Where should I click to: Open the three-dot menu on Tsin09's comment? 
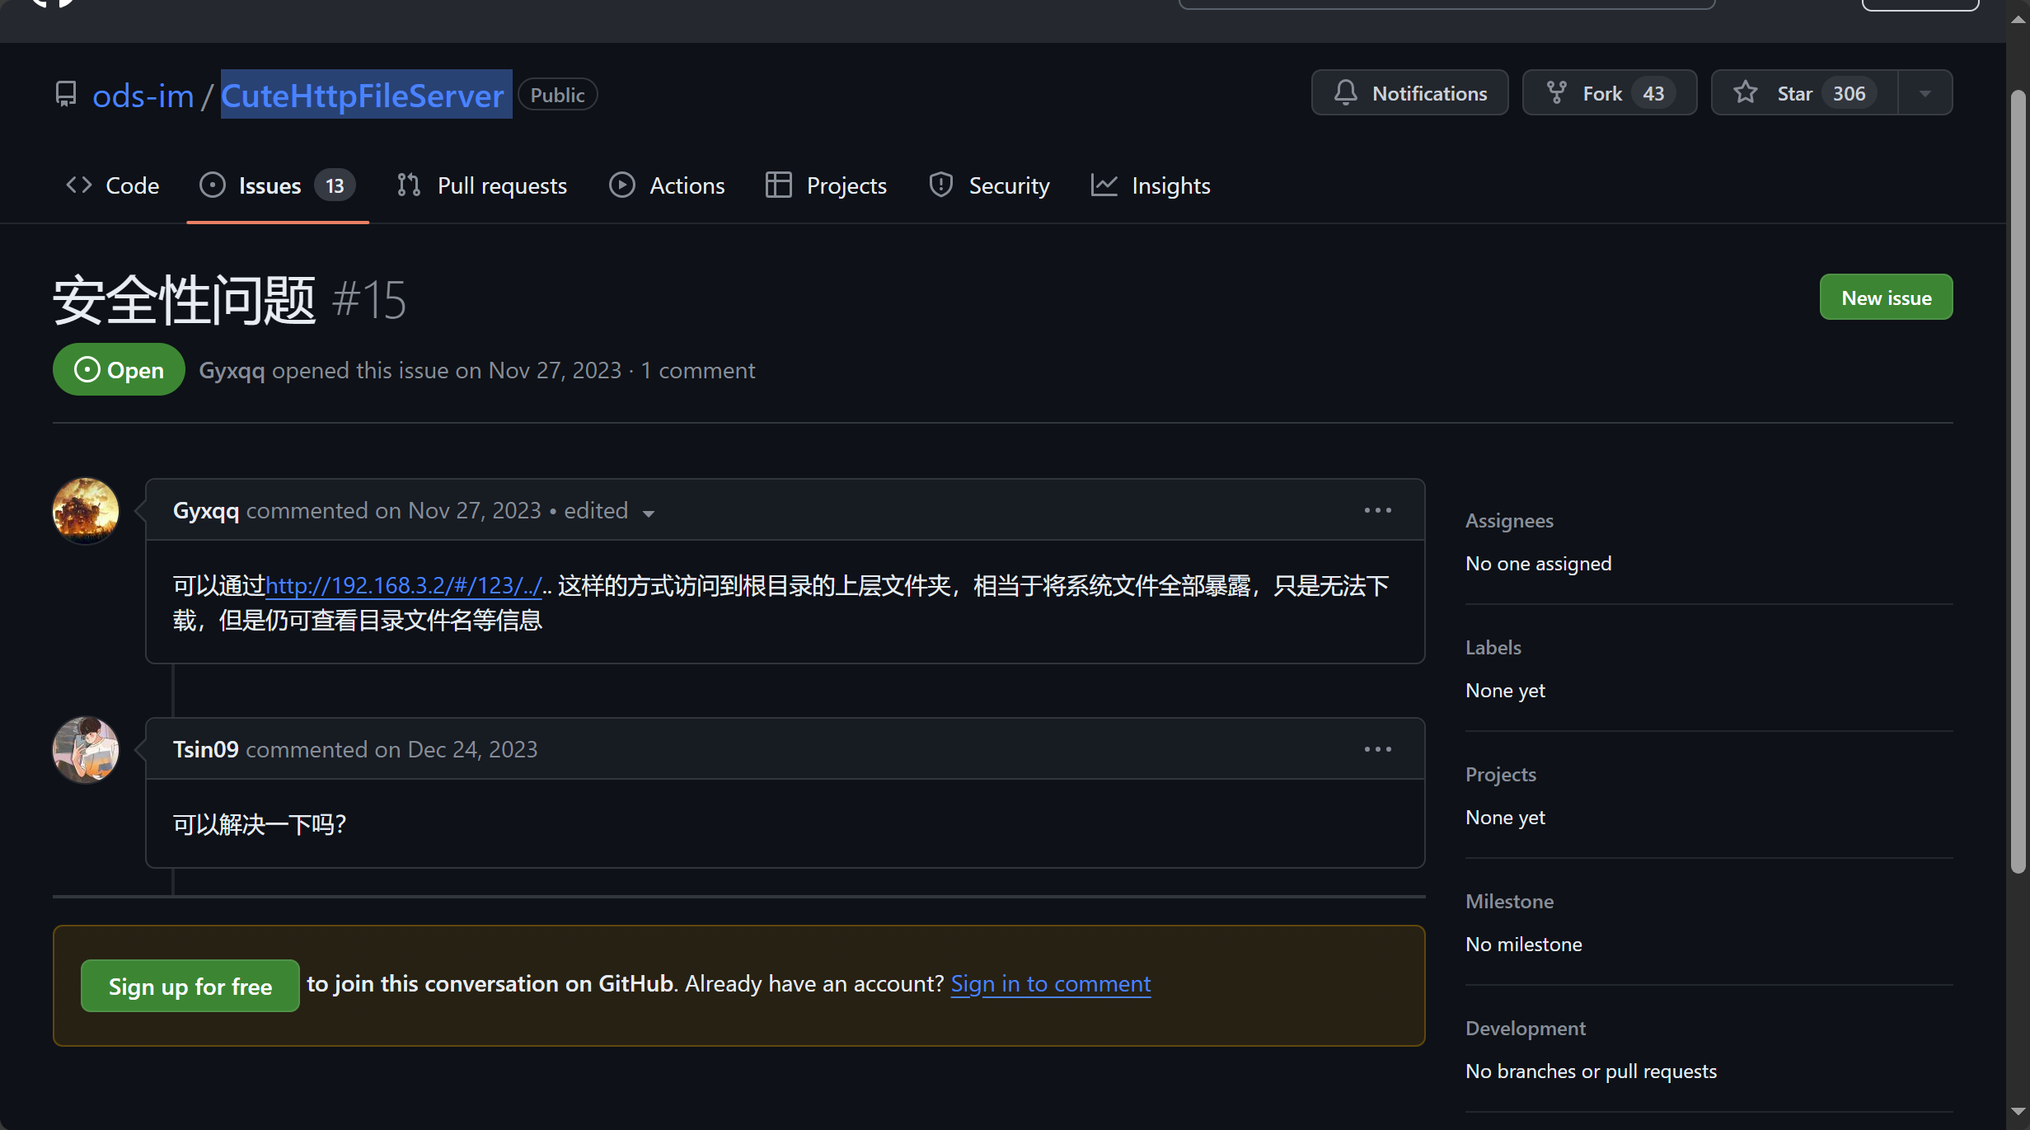(1378, 749)
